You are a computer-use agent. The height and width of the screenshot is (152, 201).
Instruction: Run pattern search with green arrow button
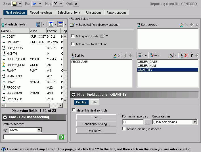click(x=62, y=137)
